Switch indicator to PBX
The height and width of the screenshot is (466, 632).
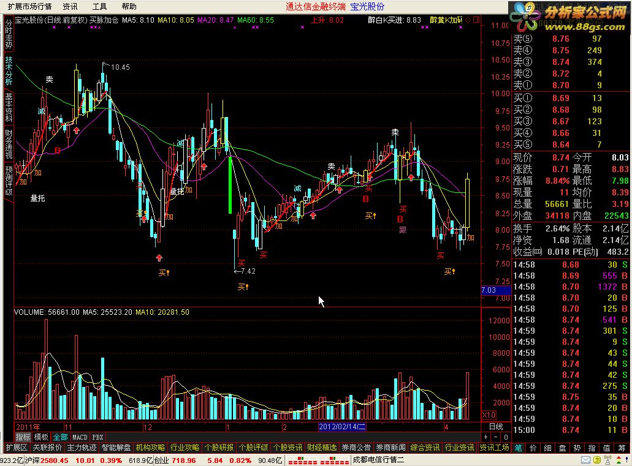tap(97, 437)
